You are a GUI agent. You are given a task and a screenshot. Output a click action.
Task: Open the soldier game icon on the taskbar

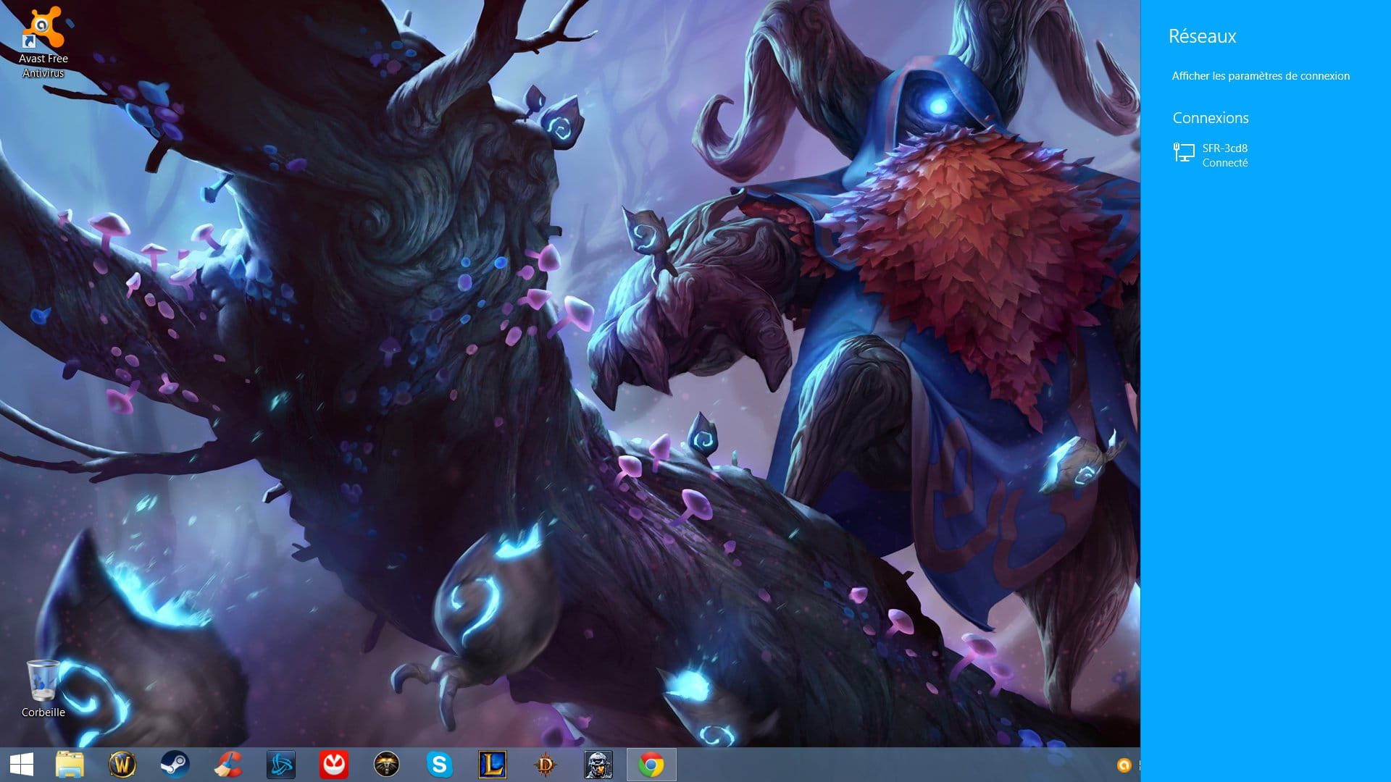click(x=598, y=765)
